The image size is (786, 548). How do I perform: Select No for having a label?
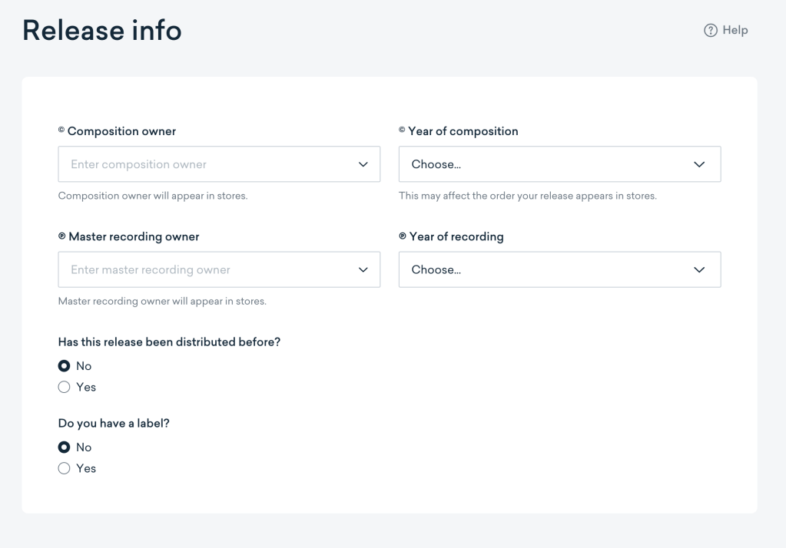point(65,447)
